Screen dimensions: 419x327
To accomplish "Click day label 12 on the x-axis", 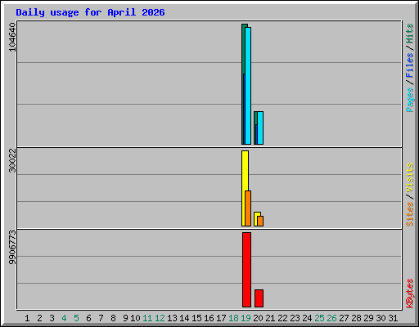I will (160, 318).
